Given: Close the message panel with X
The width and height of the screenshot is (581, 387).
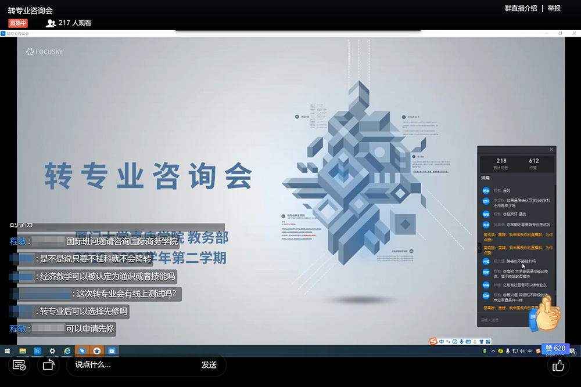Looking at the screenshot, I should (551, 150).
